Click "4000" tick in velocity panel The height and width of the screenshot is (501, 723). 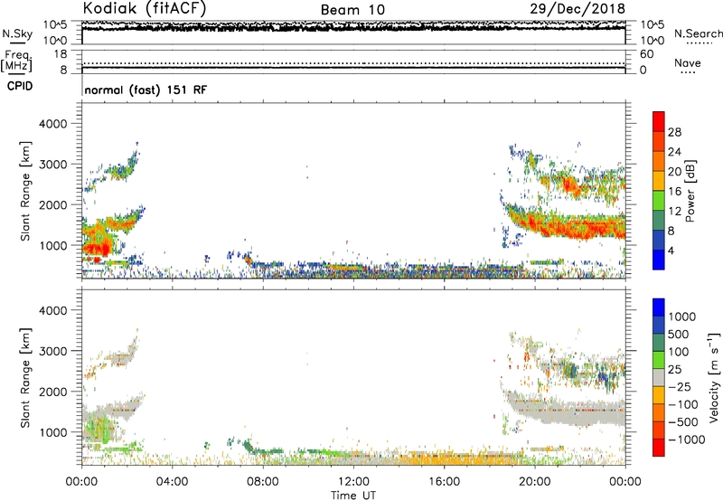(52, 310)
